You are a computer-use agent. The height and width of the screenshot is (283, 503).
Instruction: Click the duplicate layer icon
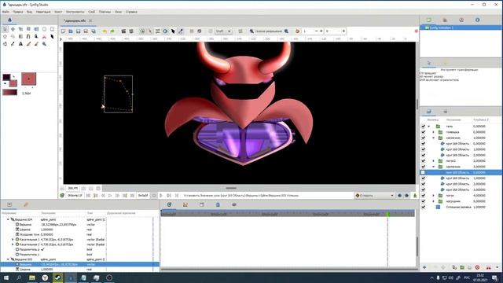[x=454, y=267]
